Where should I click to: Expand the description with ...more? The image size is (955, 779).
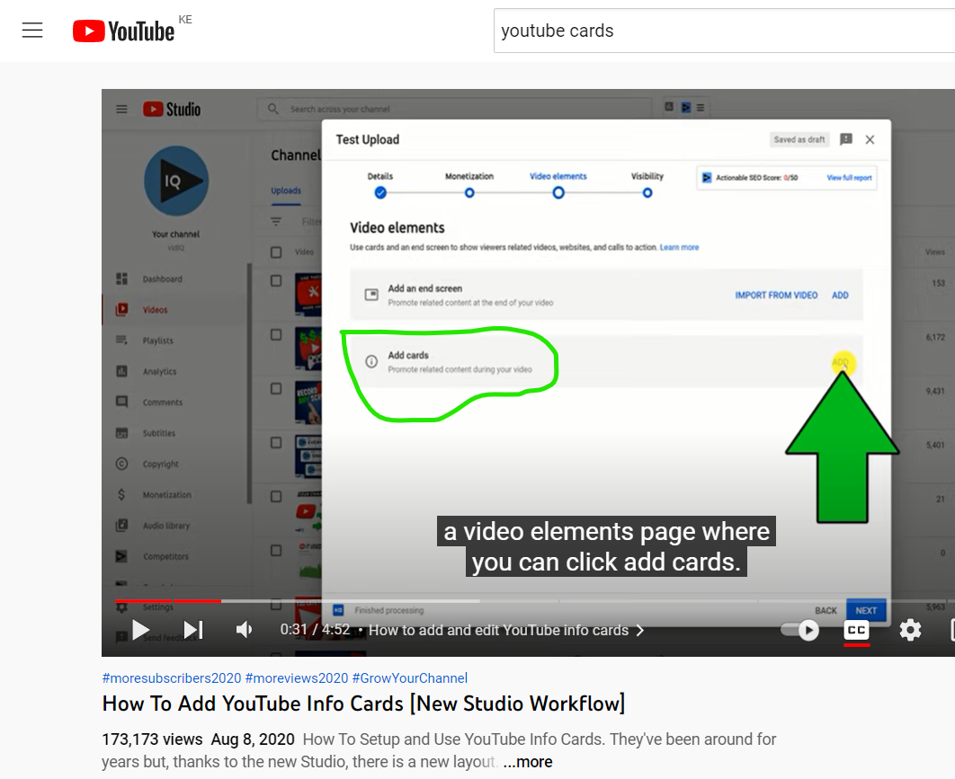pos(528,761)
